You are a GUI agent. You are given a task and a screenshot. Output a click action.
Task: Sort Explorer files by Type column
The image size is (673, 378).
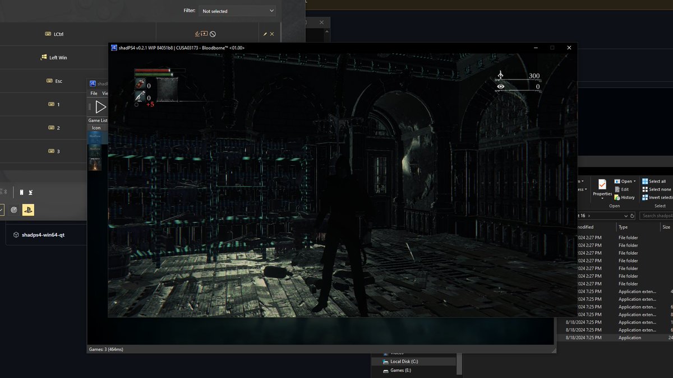[x=637, y=227]
